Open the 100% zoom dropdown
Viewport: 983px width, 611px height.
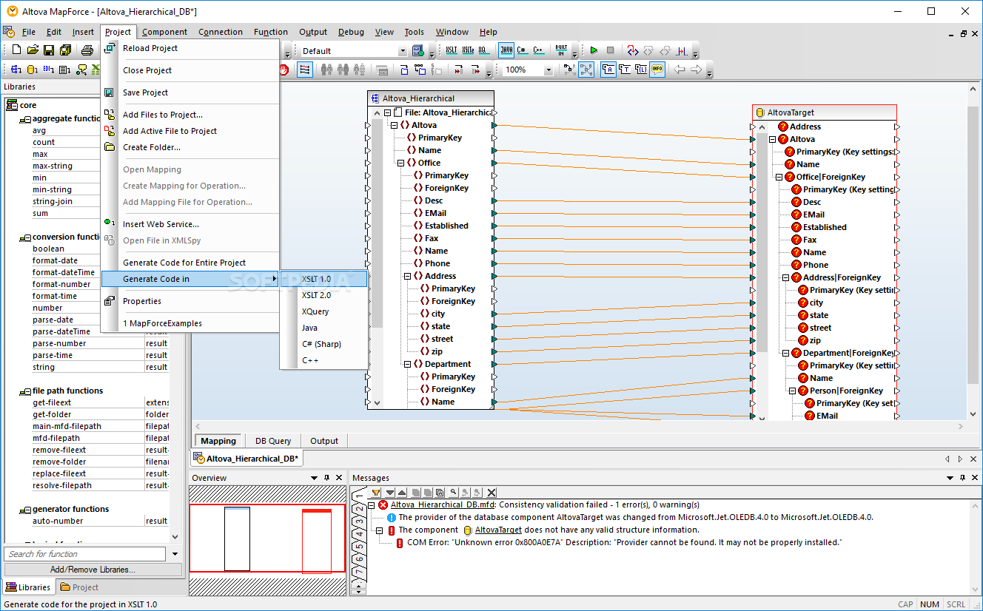548,70
